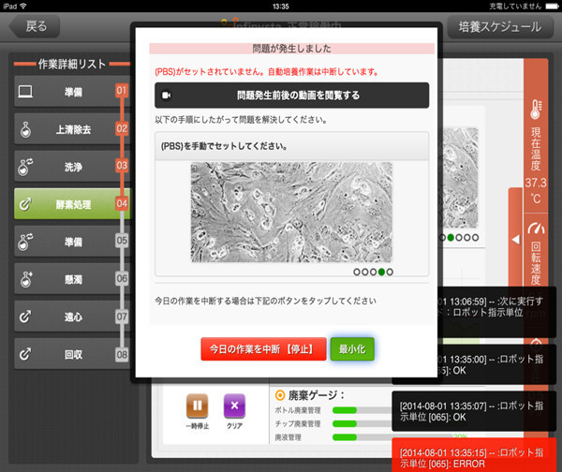Screen dimensions: 562x472
Task: Select the green fourth page dot in dialog
Action: [x=381, y=272]
